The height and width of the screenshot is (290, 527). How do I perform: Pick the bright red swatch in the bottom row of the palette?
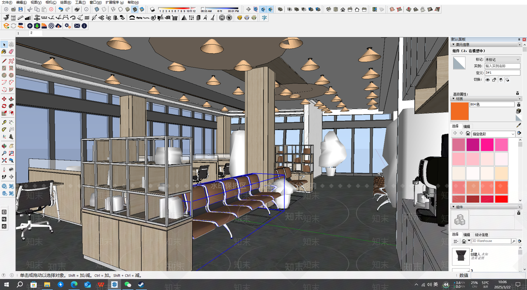click(x=501, y=199)
